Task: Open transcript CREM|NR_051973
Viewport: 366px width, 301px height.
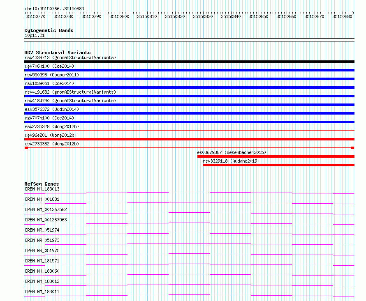Action: point(42,240)
